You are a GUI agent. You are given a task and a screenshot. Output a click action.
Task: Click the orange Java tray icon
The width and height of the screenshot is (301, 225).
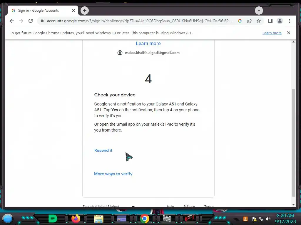[x=245, y=219]
